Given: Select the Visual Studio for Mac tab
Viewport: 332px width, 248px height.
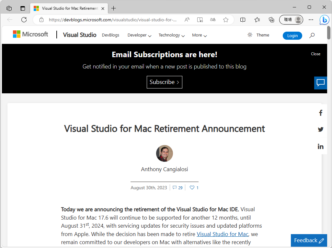Looking at the screenshot, I should pos(68,8).
